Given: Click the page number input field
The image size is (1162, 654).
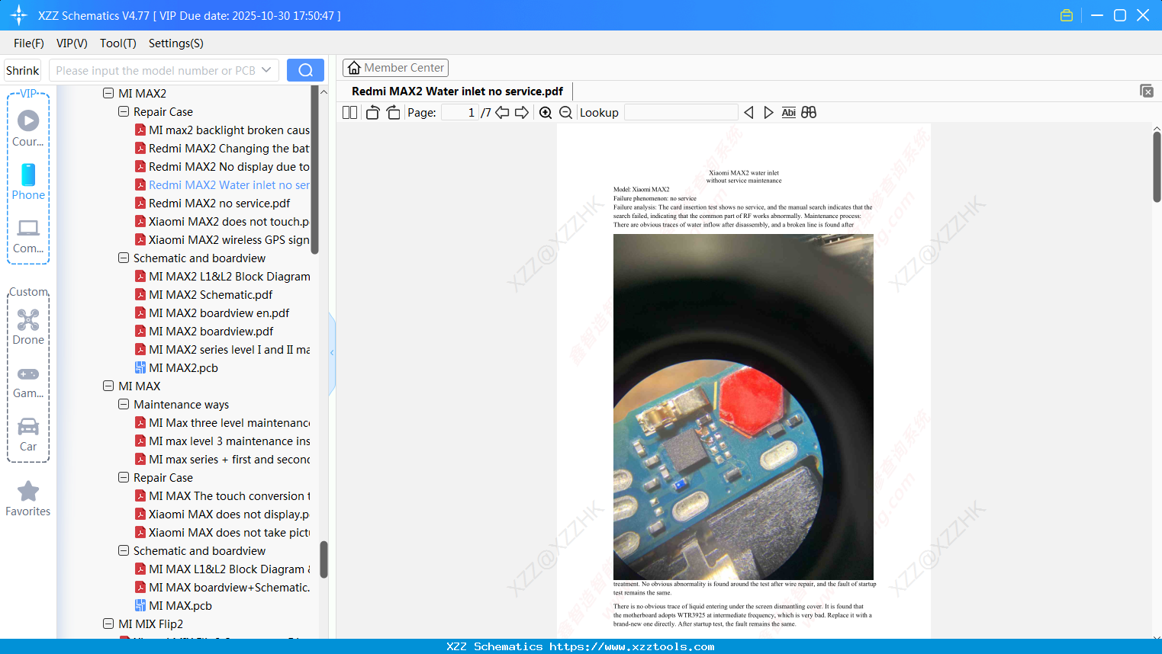Looking at the screenshot, I should 459,111.
